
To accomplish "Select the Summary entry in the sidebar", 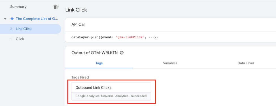I will 18,7.
